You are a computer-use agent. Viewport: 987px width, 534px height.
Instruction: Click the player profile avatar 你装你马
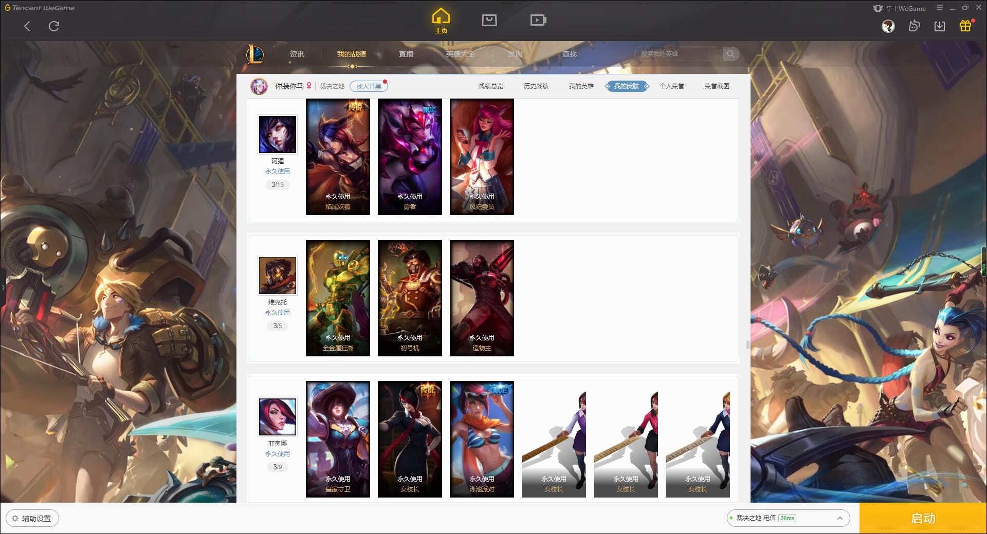point(259,86)
